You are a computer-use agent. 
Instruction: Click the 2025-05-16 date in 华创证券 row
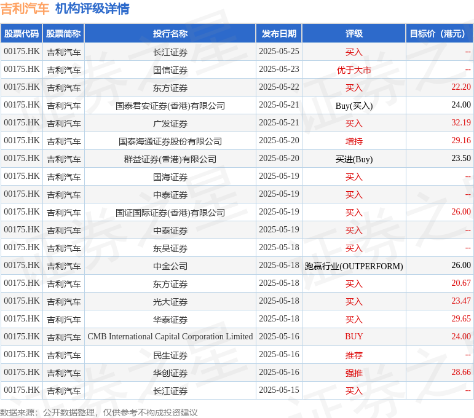[279, 373]
